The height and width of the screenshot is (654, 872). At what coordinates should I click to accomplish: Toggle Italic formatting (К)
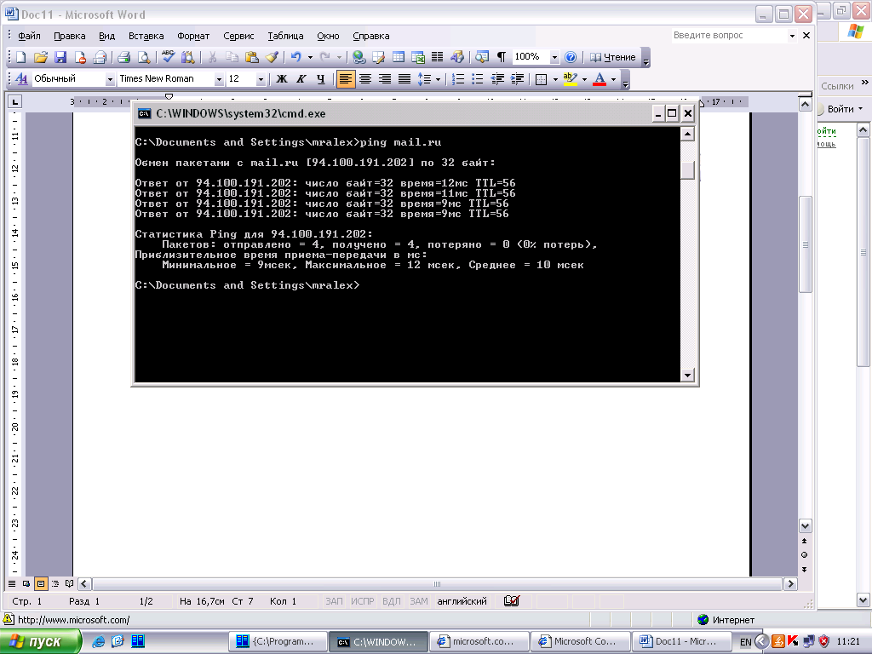[x=301, y=79]
